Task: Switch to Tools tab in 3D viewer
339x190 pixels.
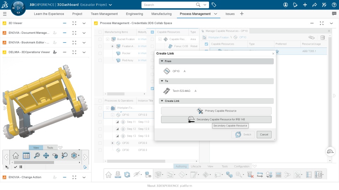Action: pos(50,147)
